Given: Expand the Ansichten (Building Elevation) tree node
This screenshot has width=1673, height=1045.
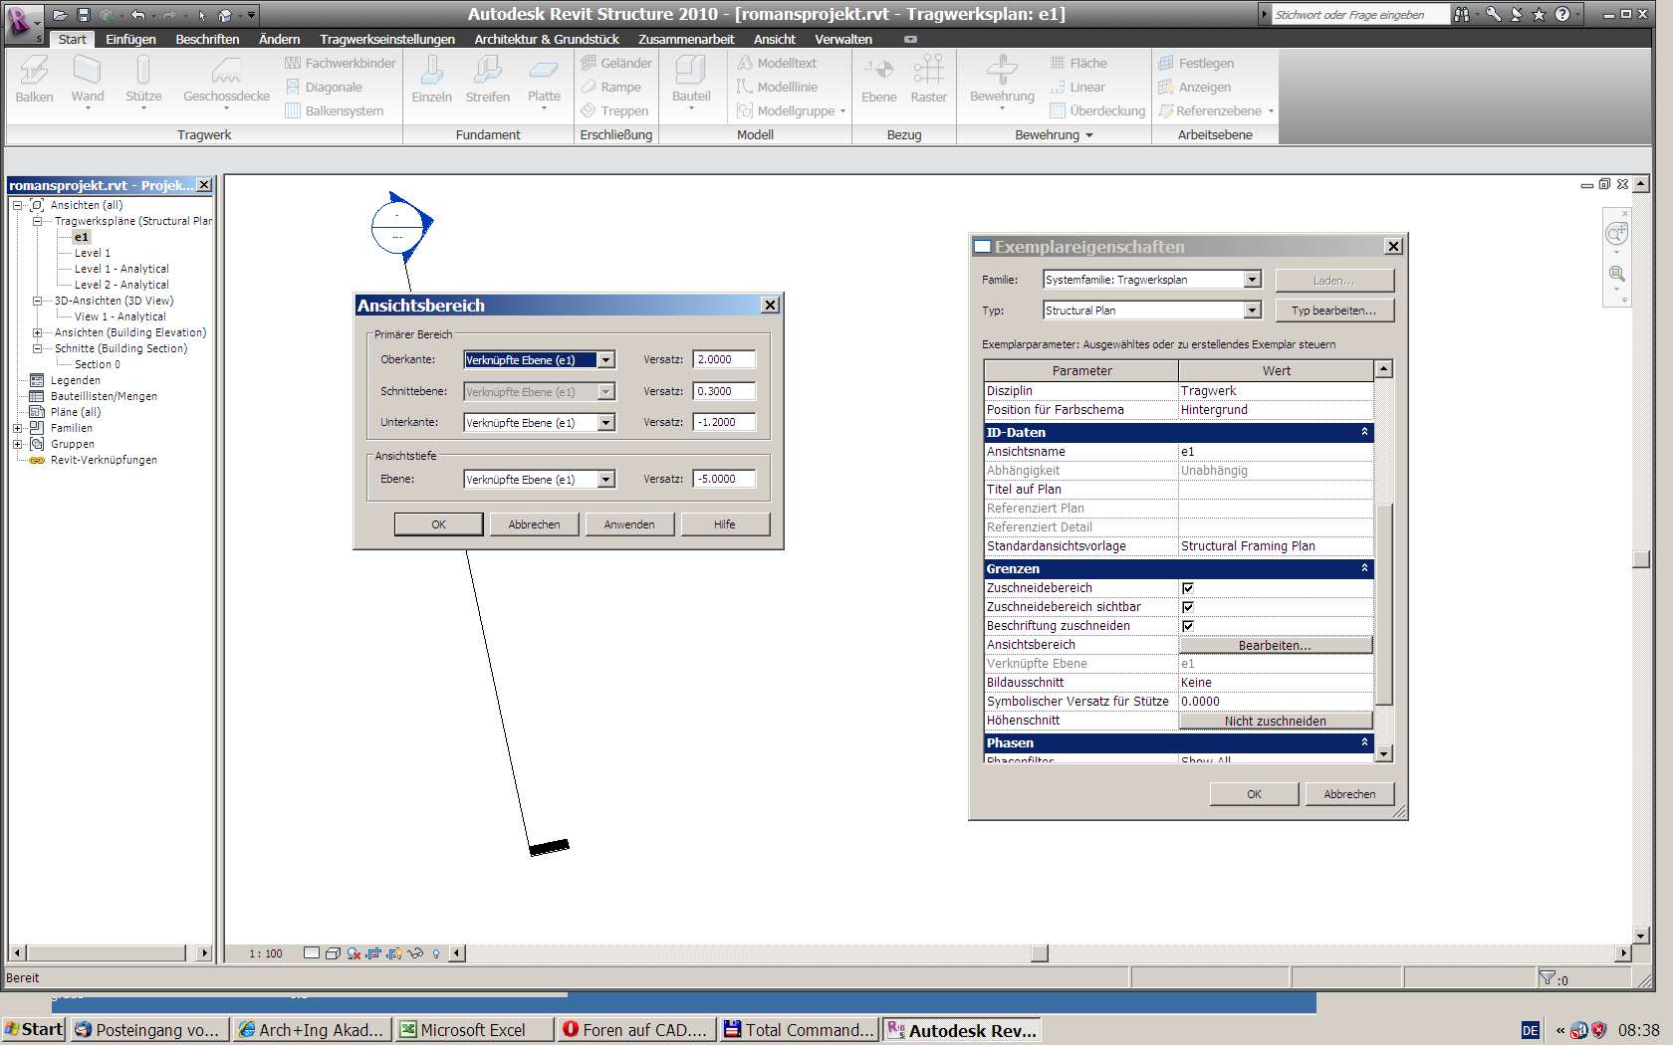Looking at the screenshot, I should 37,332.
